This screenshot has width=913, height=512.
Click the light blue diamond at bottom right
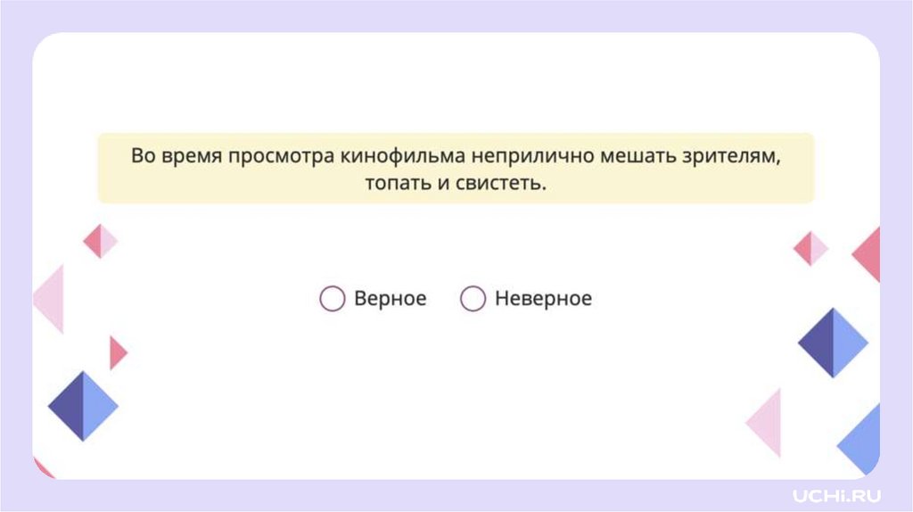pyautogui.click(x=863, y=440)
